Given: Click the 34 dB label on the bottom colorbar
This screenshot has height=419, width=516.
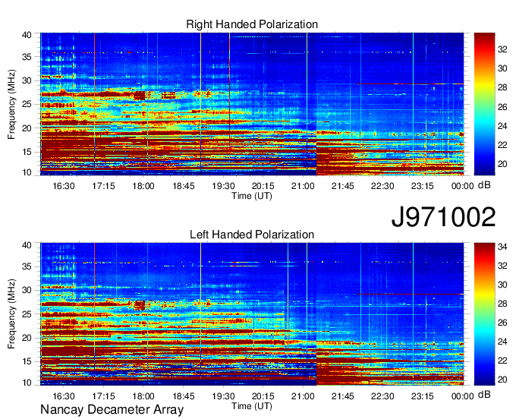Looking at the screenshot, I should tap(502, 247).
